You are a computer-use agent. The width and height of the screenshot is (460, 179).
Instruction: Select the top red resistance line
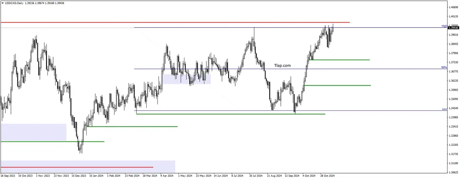(x=175, y=23)
